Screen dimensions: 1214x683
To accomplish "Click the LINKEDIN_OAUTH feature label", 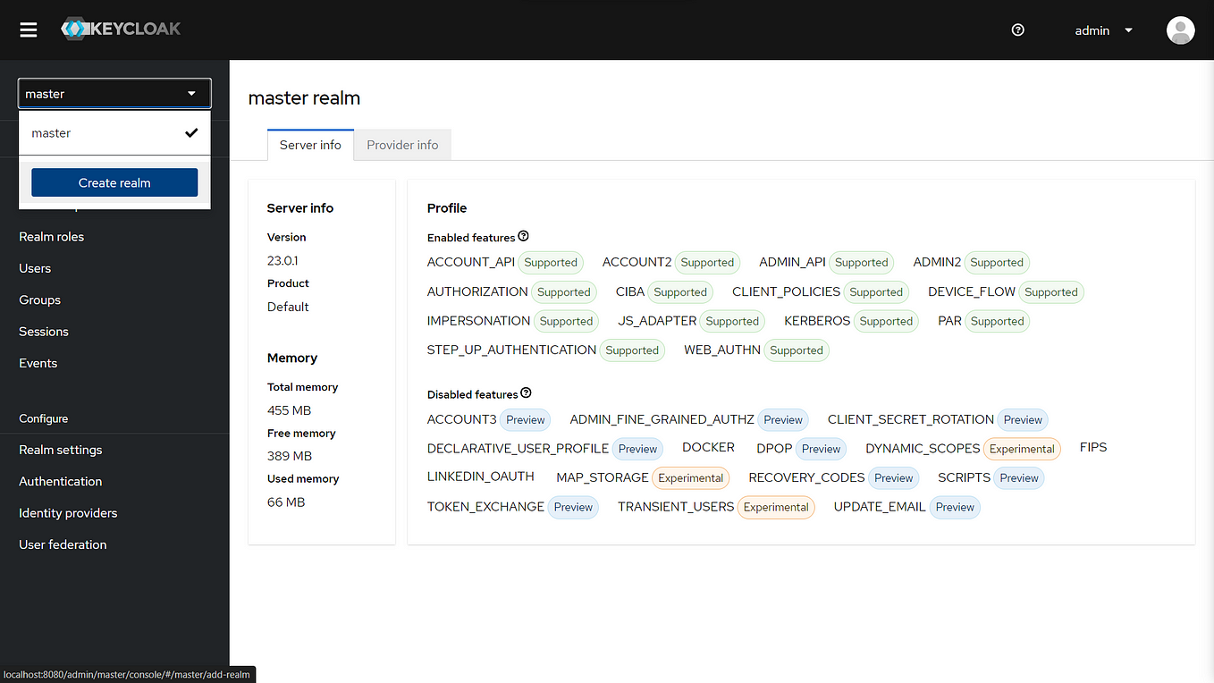I will [x=481, y=476].
